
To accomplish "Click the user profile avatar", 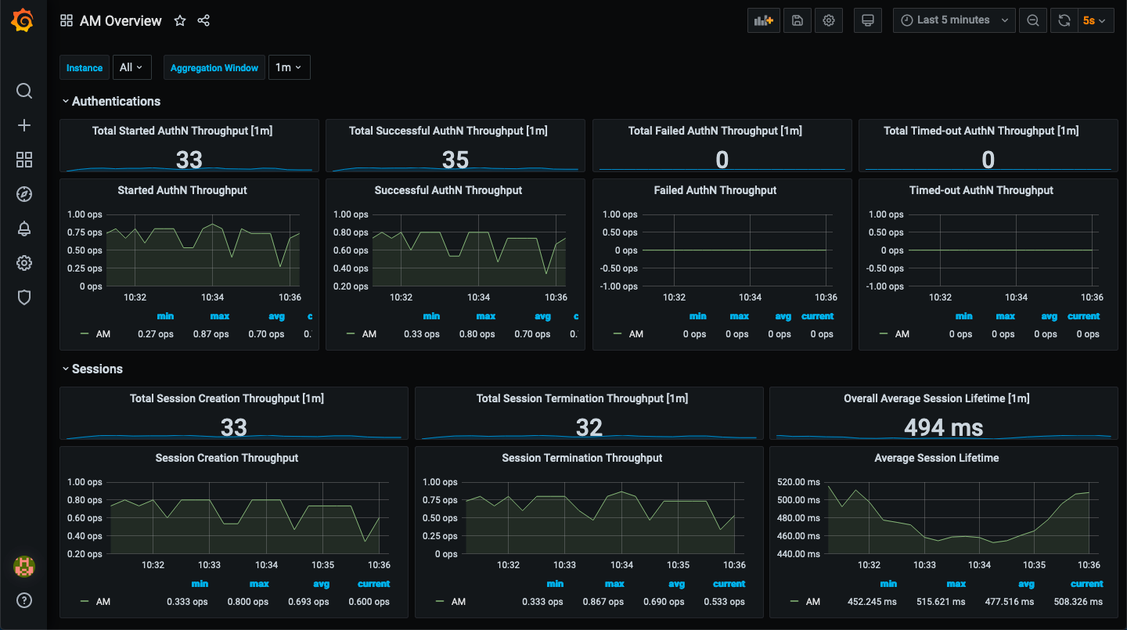I will 23,567.
